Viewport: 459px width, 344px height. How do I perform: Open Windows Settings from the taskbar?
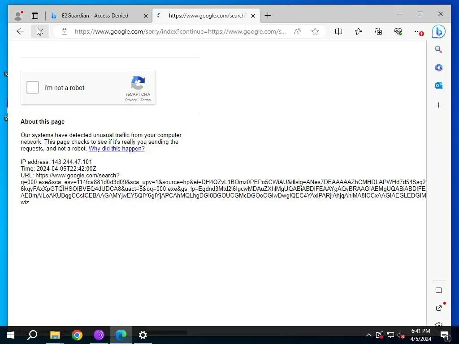point(143,335)
